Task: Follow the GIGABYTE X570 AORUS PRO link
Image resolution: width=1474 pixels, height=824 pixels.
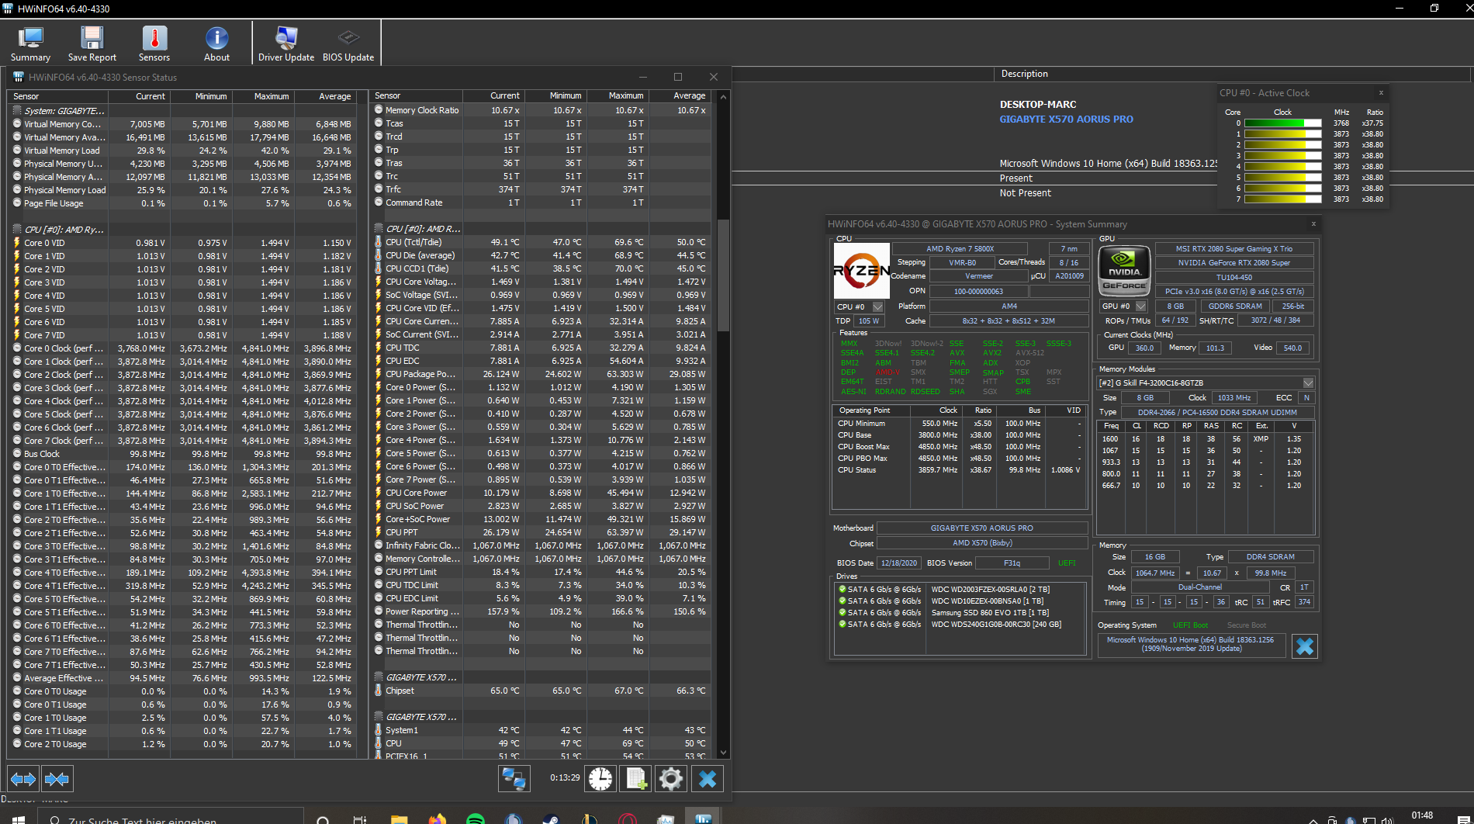Action: (1066, 119)
